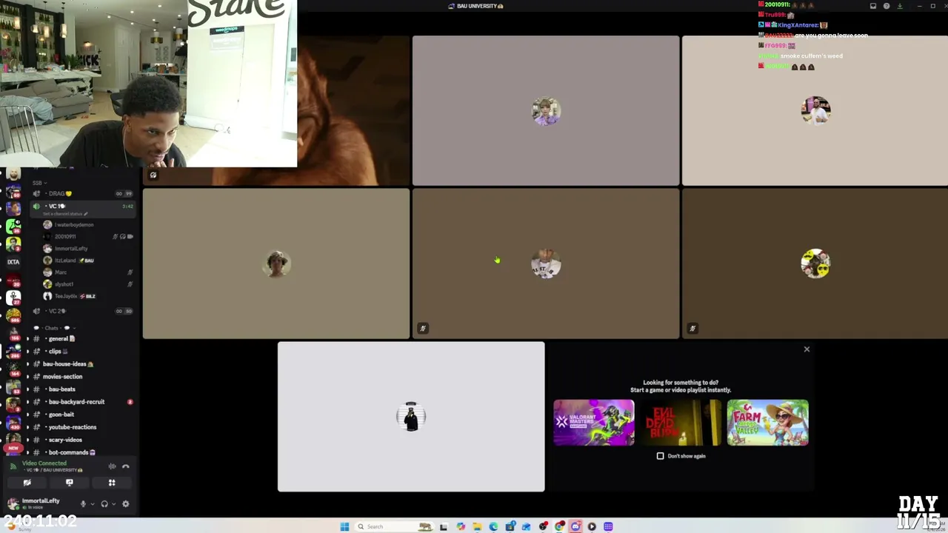Join the DRAG voice channel
948x533 pixels.
click(x=81, y=193)
